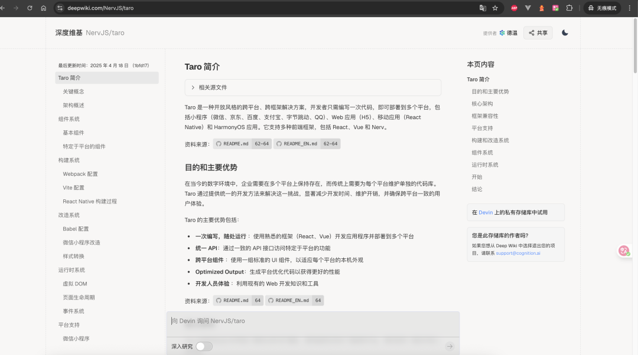Open 页面生命周期 sidebar page
Screen dimensions: 638x355
[x=79, y=298]
